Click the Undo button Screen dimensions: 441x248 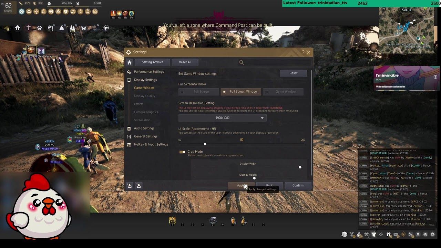tap(269, 186)
